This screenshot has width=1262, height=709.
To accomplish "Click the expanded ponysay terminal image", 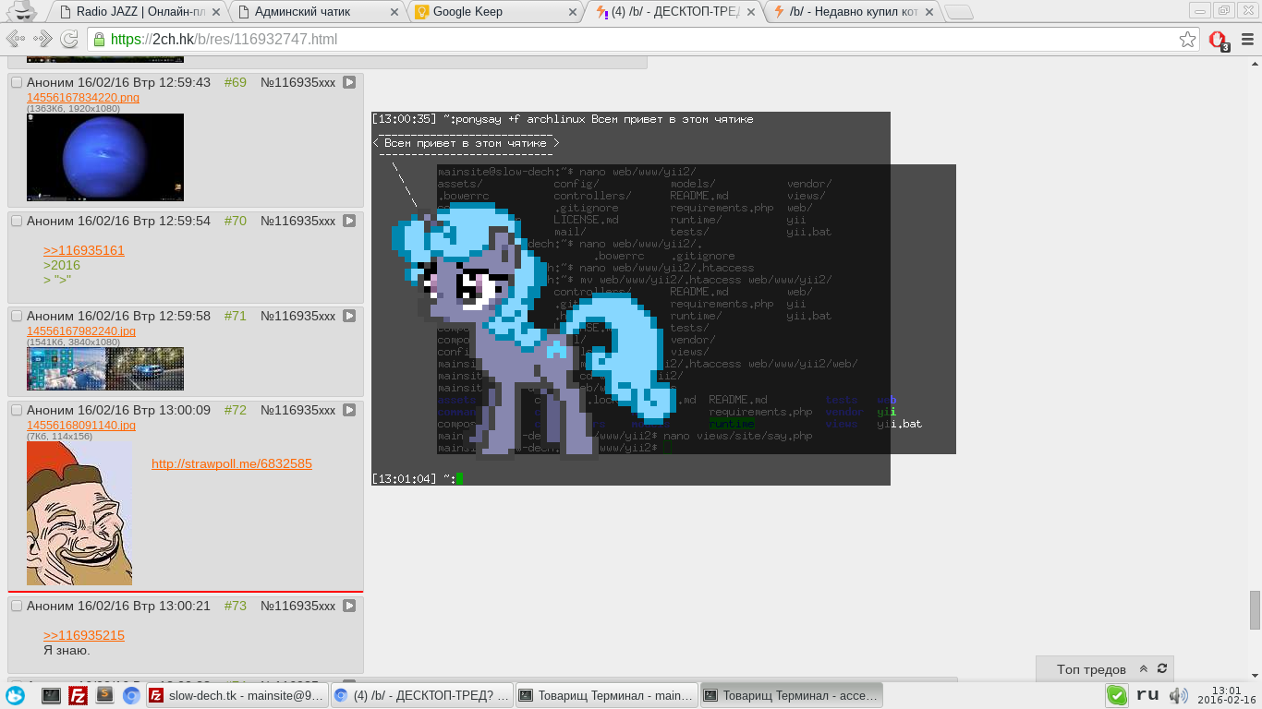I will coord(663,298).
